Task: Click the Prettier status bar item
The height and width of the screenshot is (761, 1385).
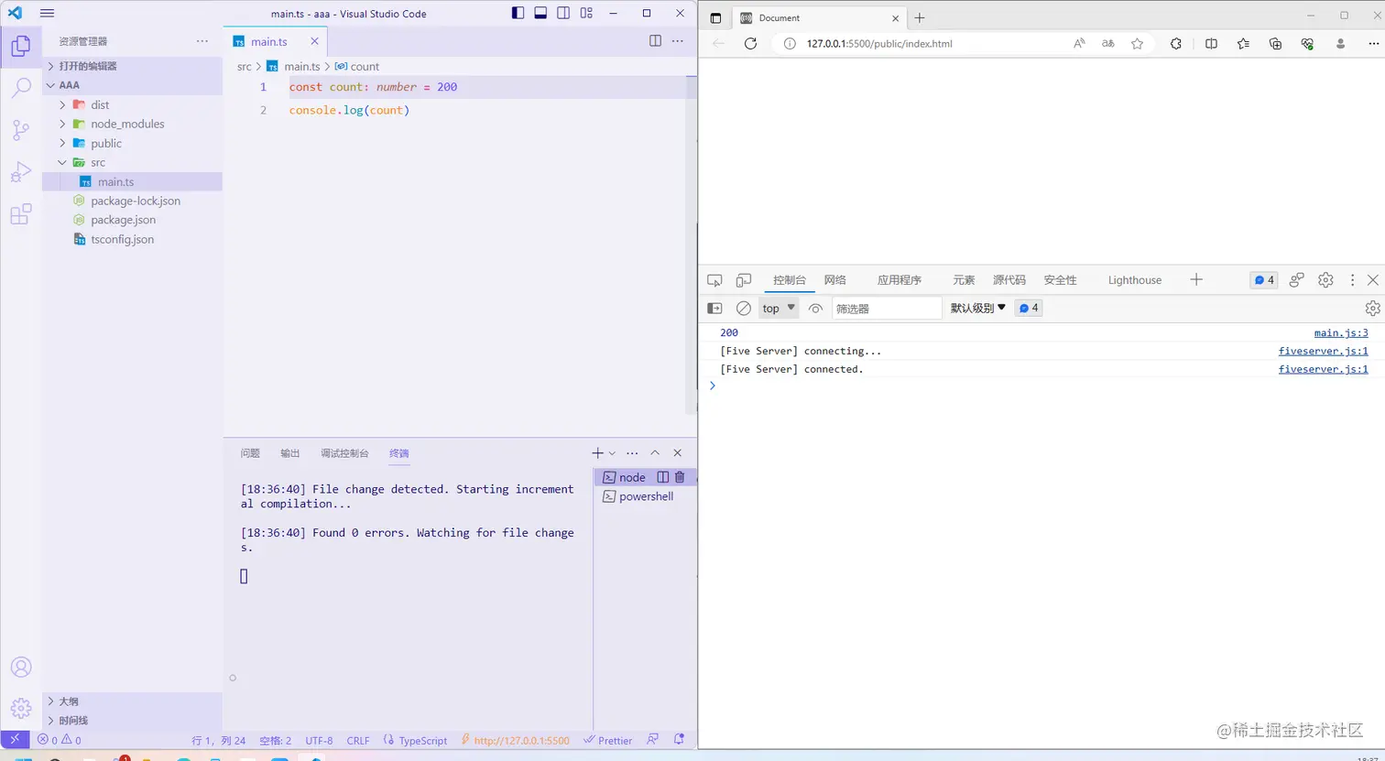Action: (x=607, y=740)
